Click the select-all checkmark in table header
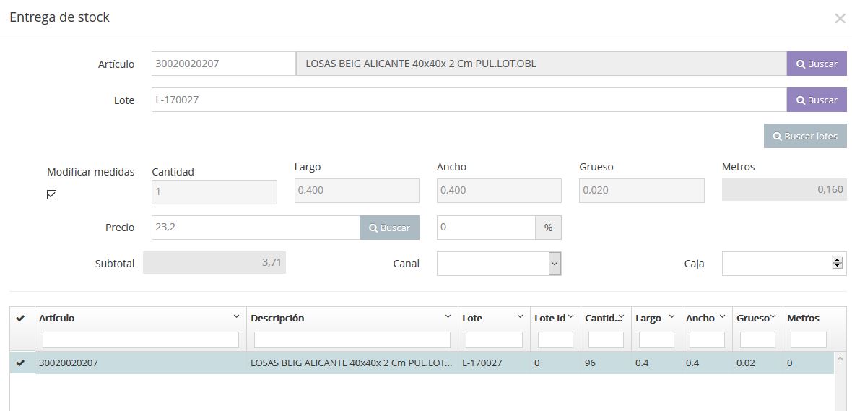The height and width of the screenshot is (411, 852). [21, 318]
